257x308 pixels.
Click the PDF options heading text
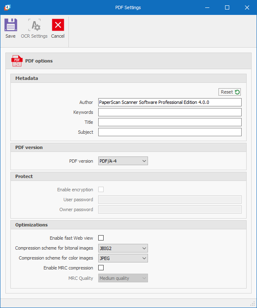[39, 61]
